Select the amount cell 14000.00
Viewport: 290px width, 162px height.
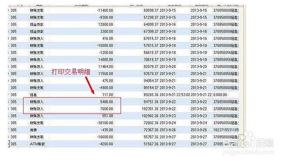[x=106, y=60]
